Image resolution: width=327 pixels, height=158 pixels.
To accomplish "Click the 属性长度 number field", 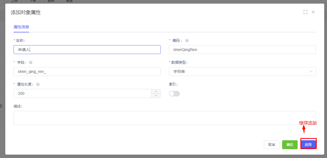I will tap(82, 93).
